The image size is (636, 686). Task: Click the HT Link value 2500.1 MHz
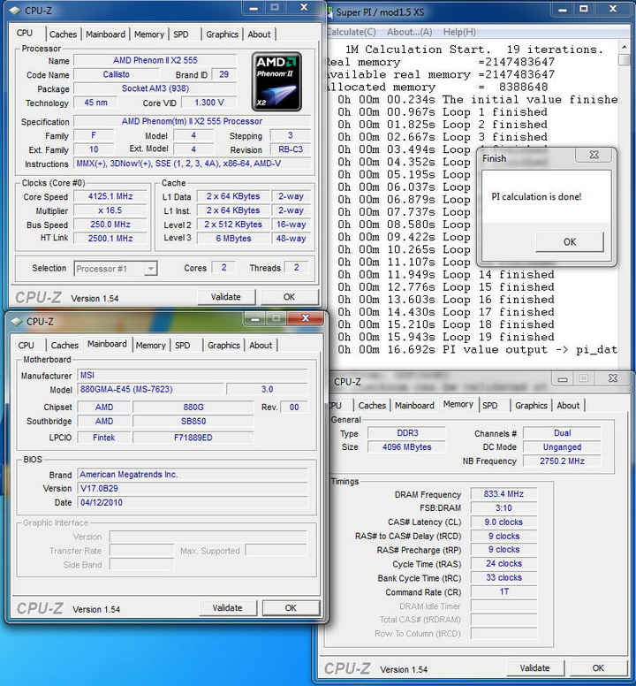[110, 239]
